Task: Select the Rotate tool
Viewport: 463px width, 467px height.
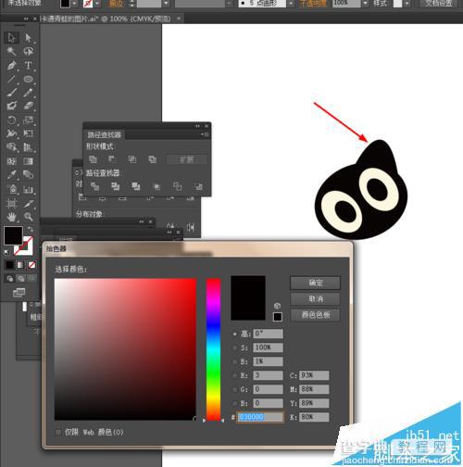Action: [12, 120]
